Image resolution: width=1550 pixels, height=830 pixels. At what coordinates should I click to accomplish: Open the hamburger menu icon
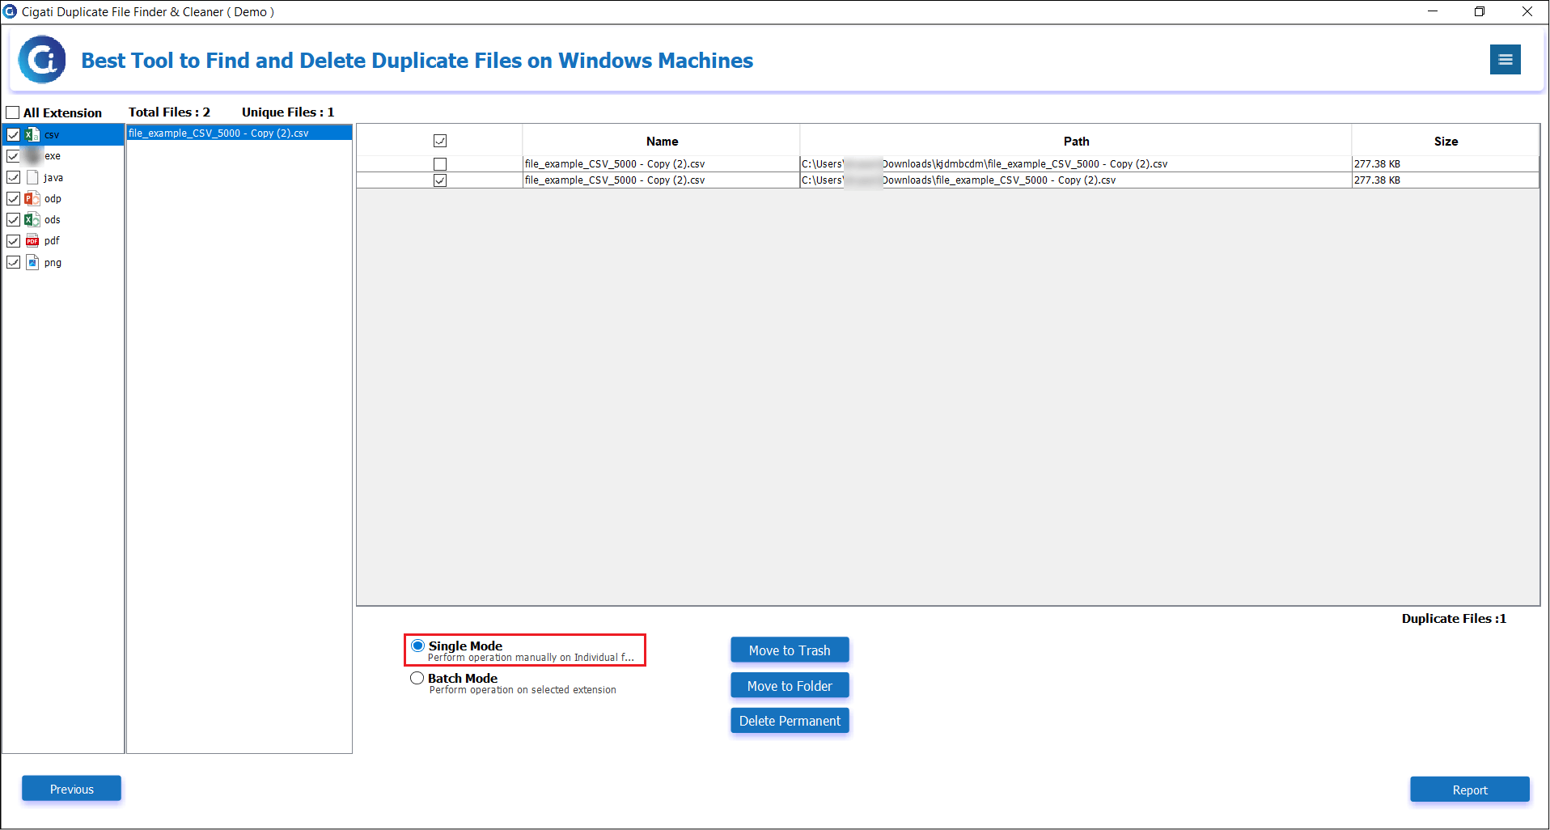pyautogui.click(x=1505, y=59)
